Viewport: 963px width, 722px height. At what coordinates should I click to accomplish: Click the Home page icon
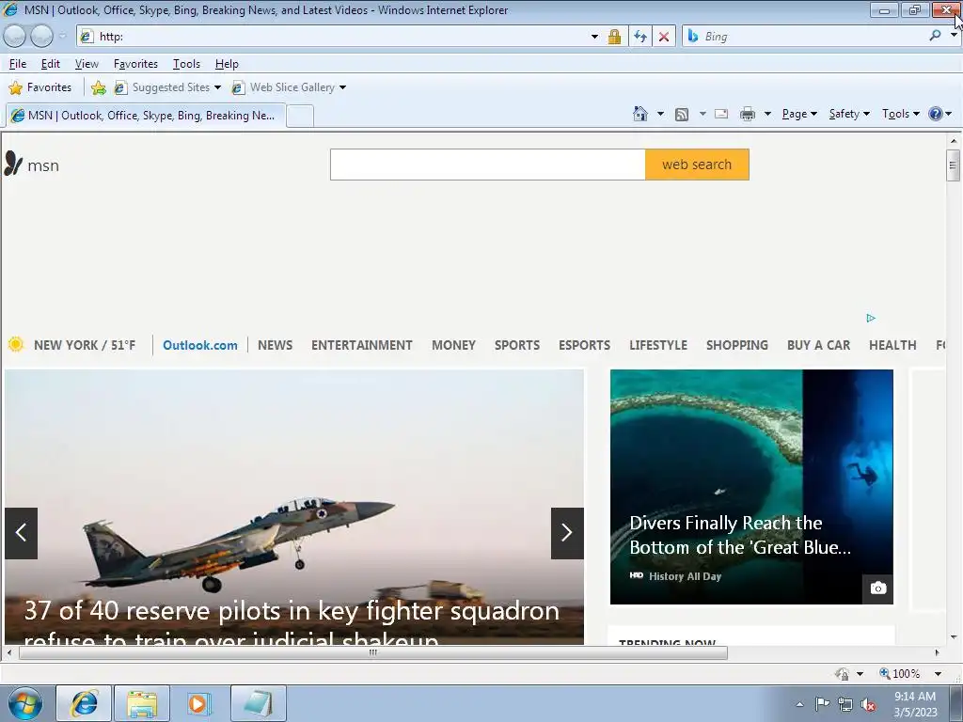tap(639, 114)
